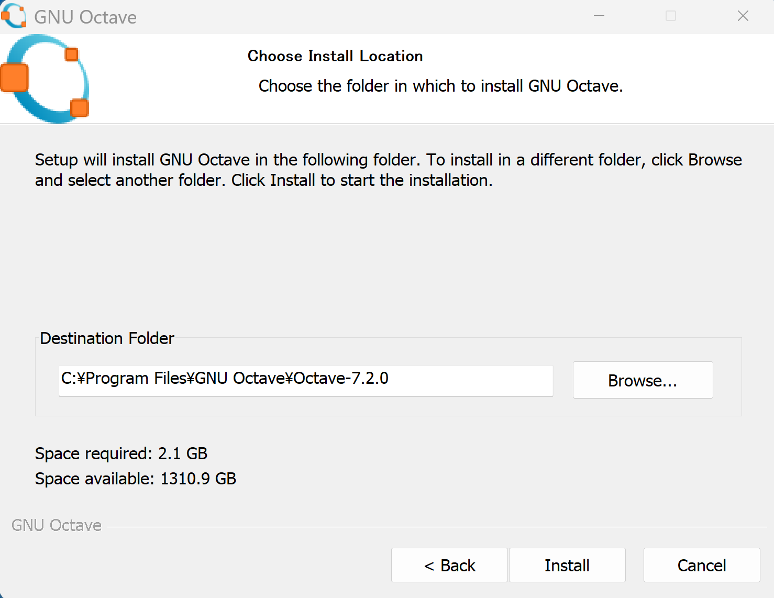
Task: Click the "Choose Install Location" heading
Action: click(x=335, y=56)
